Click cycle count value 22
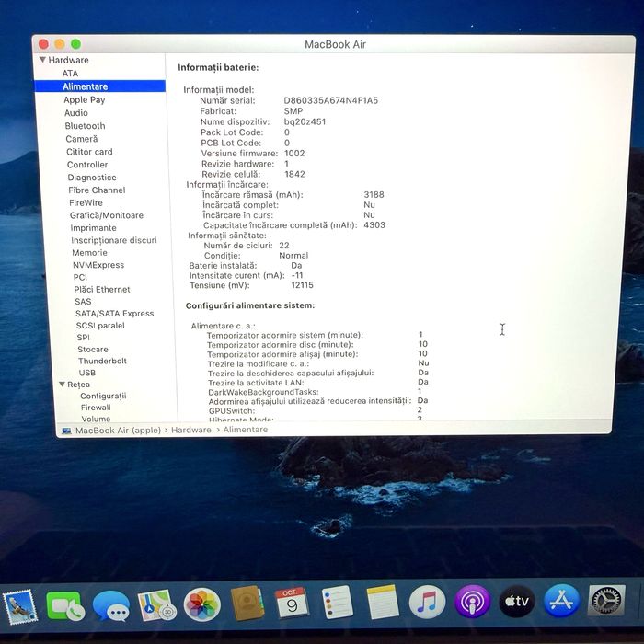This screenshot has width=644, height=644. [283, 246]
